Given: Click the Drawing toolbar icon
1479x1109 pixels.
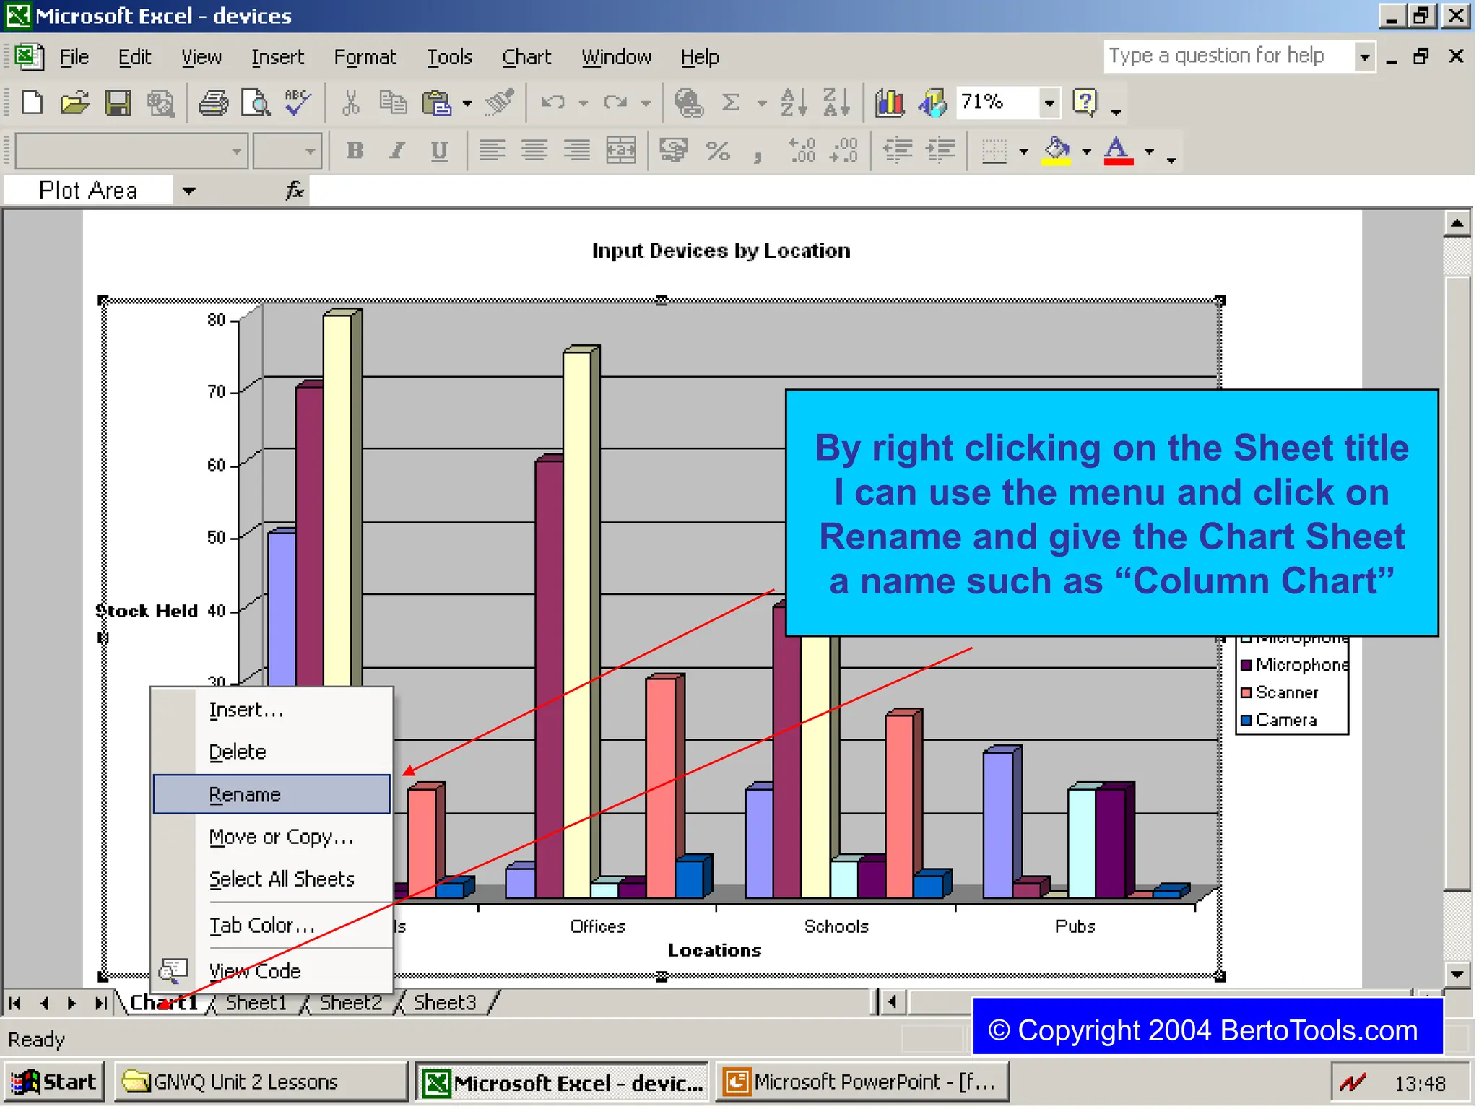Looking at the screenshot, I should (932, 103).
